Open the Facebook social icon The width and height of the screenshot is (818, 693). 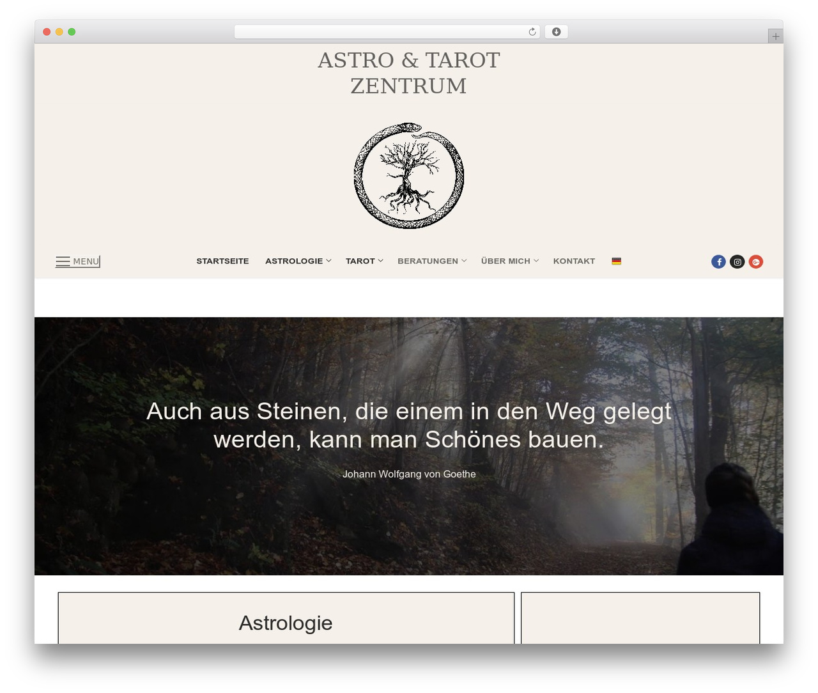(718, 261)
